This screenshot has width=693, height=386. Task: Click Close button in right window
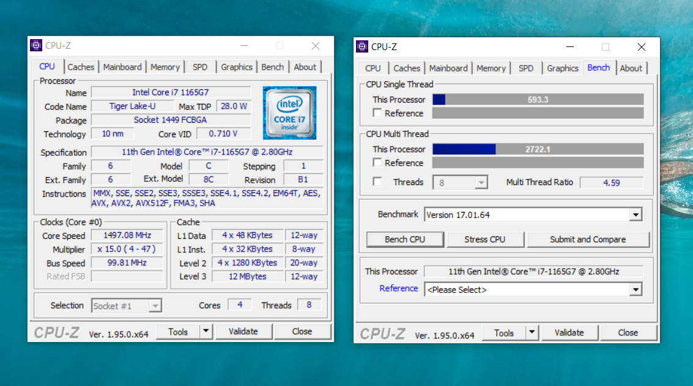628,333
